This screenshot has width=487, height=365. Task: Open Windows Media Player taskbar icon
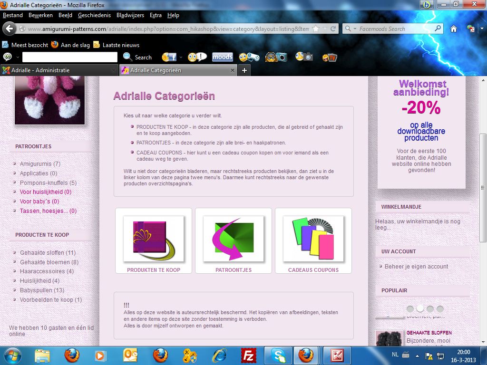(100, 355)
